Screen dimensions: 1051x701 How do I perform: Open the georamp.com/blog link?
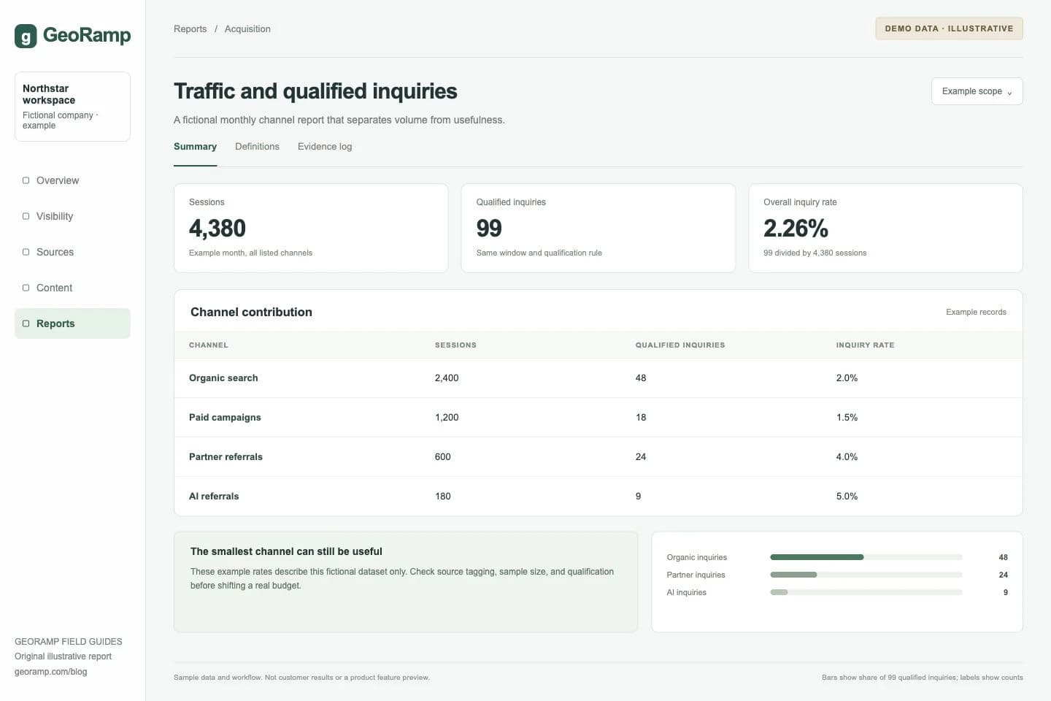(x=50, y=672)
